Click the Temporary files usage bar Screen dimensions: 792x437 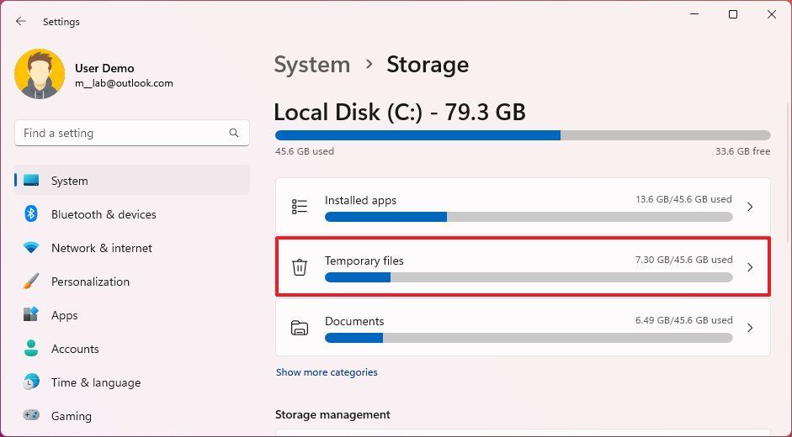(529, 277)
